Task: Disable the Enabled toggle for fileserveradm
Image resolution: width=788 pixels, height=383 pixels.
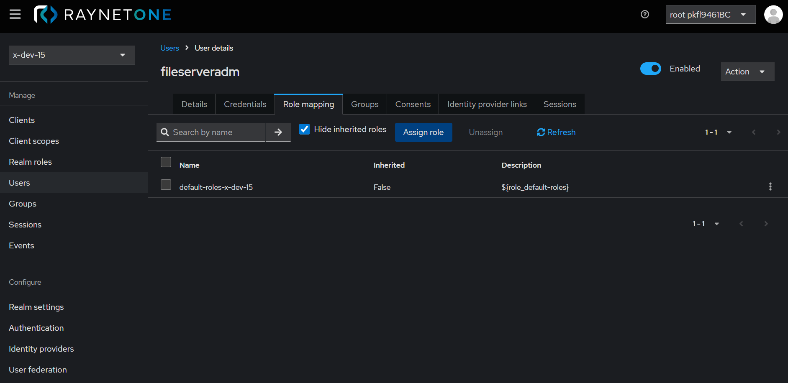Action: [x=650, y=69]
